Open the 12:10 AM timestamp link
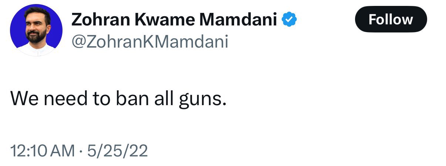This screenshot has width=446, height=166. (43, 151)
